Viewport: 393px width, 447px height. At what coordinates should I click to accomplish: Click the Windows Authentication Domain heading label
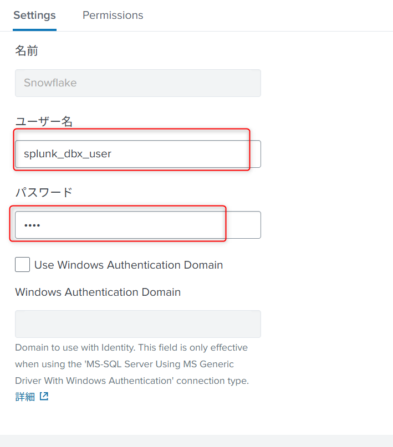(x=98, y=292)
